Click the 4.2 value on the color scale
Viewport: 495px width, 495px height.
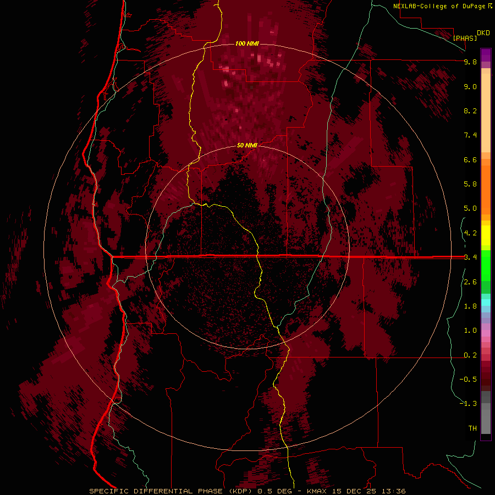tap(470, 233)
